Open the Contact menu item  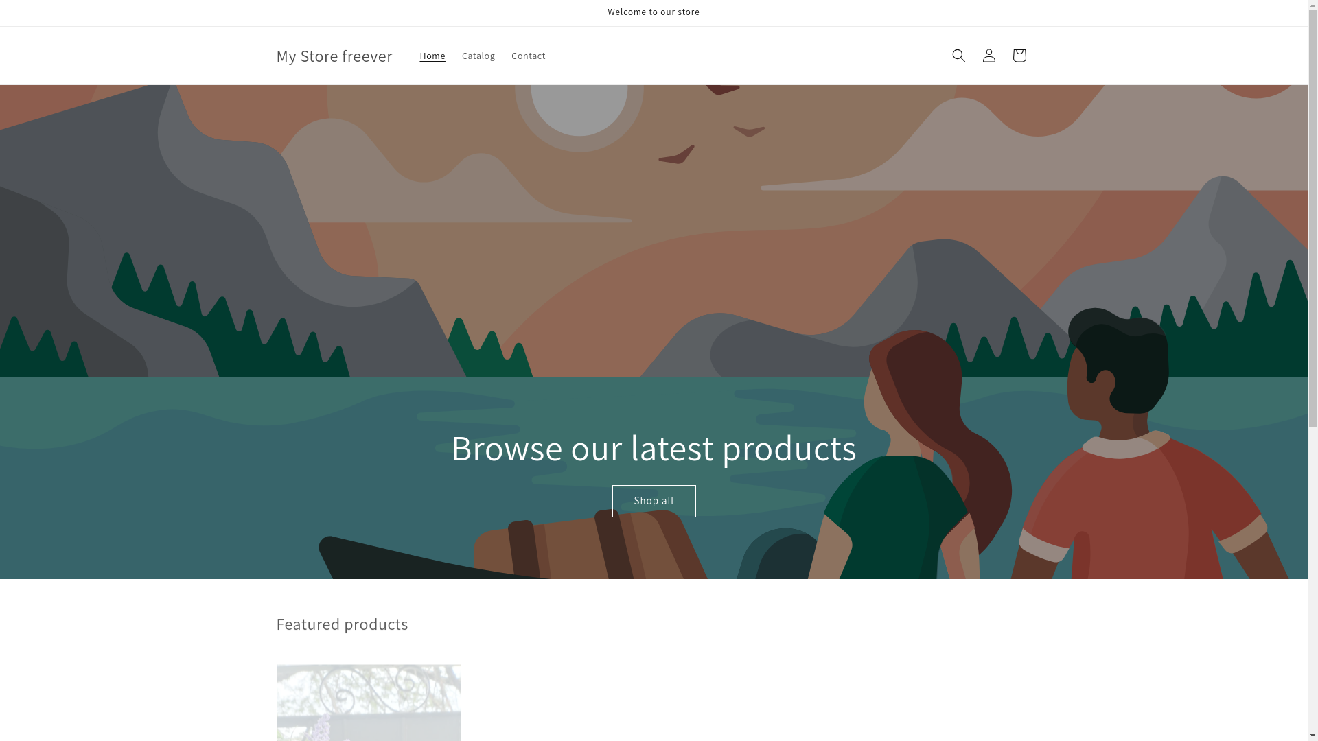(x=529, y=56)
